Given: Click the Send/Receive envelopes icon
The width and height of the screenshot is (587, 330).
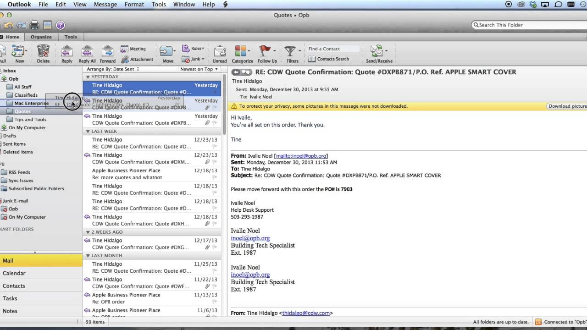Looking at the screenshot, I should point(377,51).
